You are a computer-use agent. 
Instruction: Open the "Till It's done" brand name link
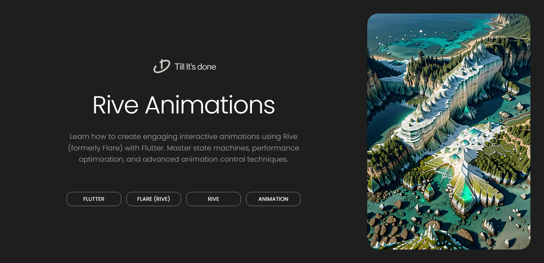(195, 67)
